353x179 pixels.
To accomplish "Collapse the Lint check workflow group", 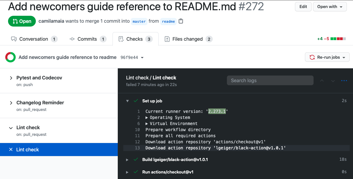I will (11, 128).
